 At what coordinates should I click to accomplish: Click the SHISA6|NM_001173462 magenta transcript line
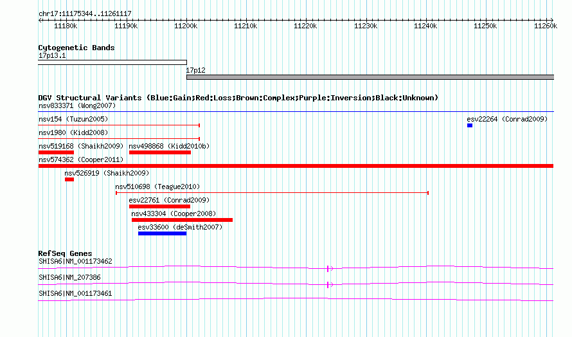(296, 268)
